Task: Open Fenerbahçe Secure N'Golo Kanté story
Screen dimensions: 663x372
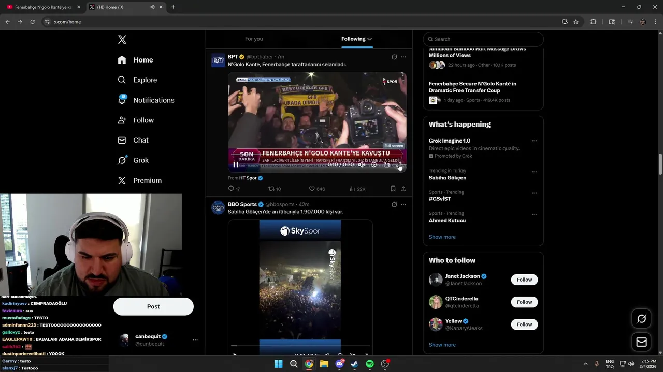Action: pos(472,87)
